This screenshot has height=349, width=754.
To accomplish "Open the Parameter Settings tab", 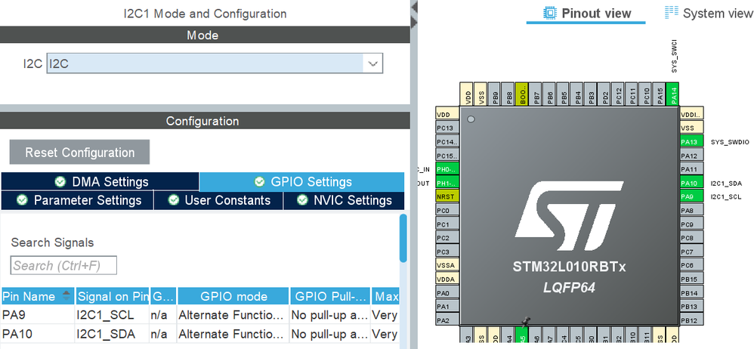I will click(x=77, y=200).
